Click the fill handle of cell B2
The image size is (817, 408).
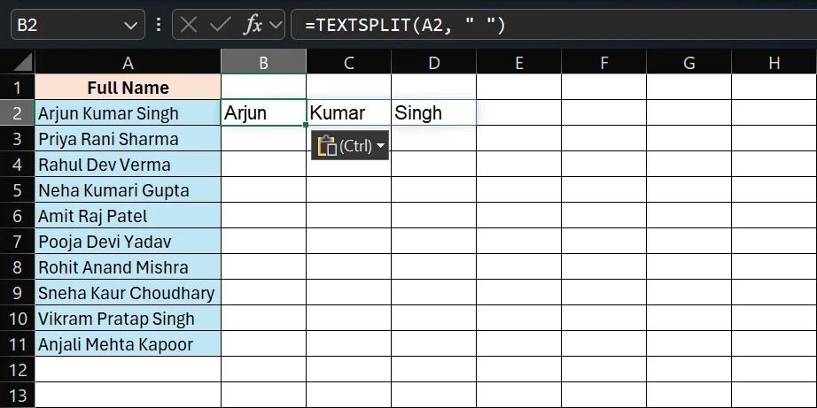click(306, 125)
